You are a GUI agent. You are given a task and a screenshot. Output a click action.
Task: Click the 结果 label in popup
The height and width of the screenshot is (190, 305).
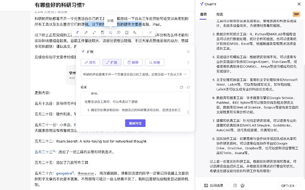[x=84, y=87]
